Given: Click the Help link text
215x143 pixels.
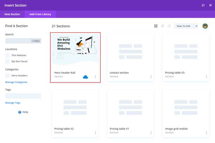Looking at the screenshot, I should coord(25,112).
